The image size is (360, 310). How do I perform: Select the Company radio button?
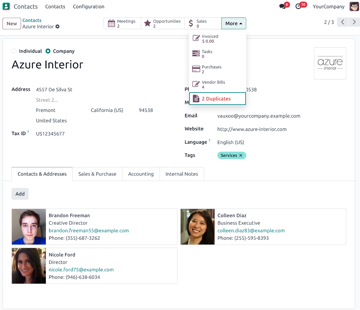pos(48,51)
